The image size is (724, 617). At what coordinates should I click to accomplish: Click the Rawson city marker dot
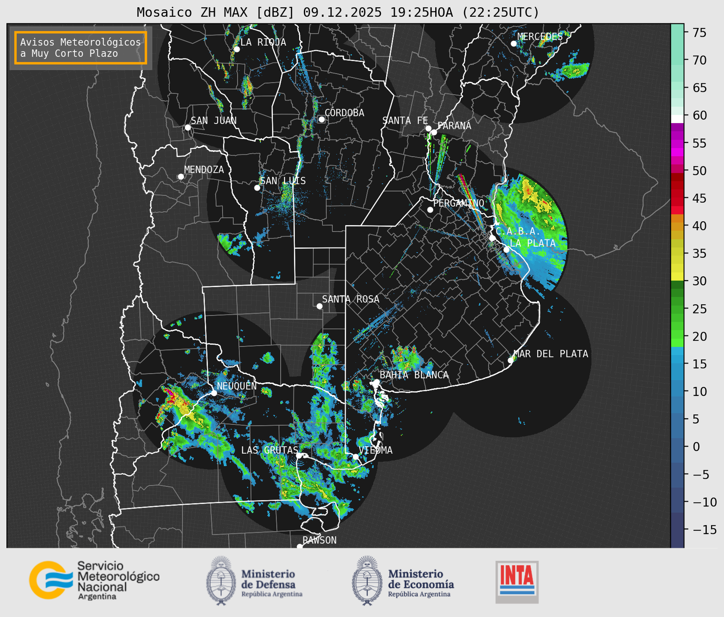[x=300, y=547]
